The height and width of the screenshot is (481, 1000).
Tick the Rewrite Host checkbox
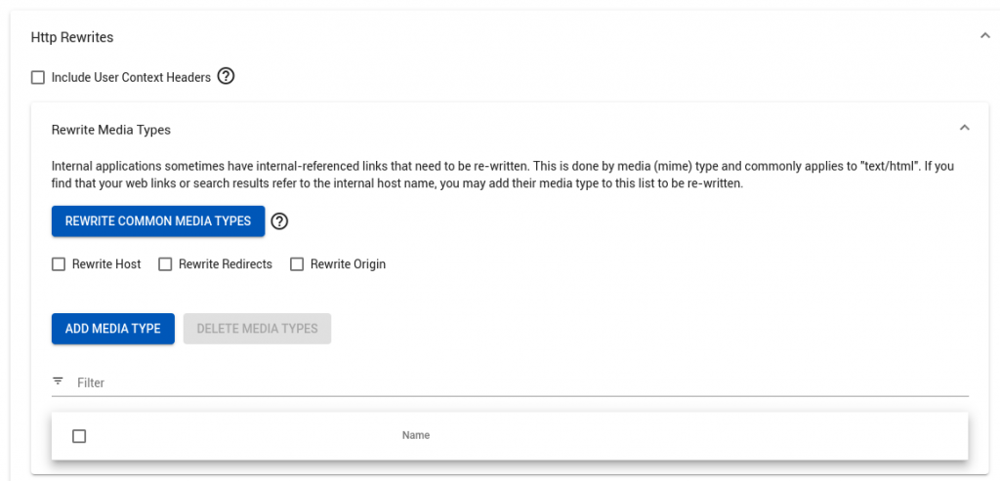59,264
